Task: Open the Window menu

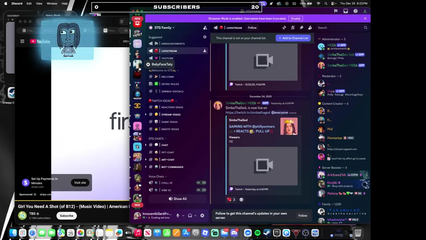Action: [52, 3]
